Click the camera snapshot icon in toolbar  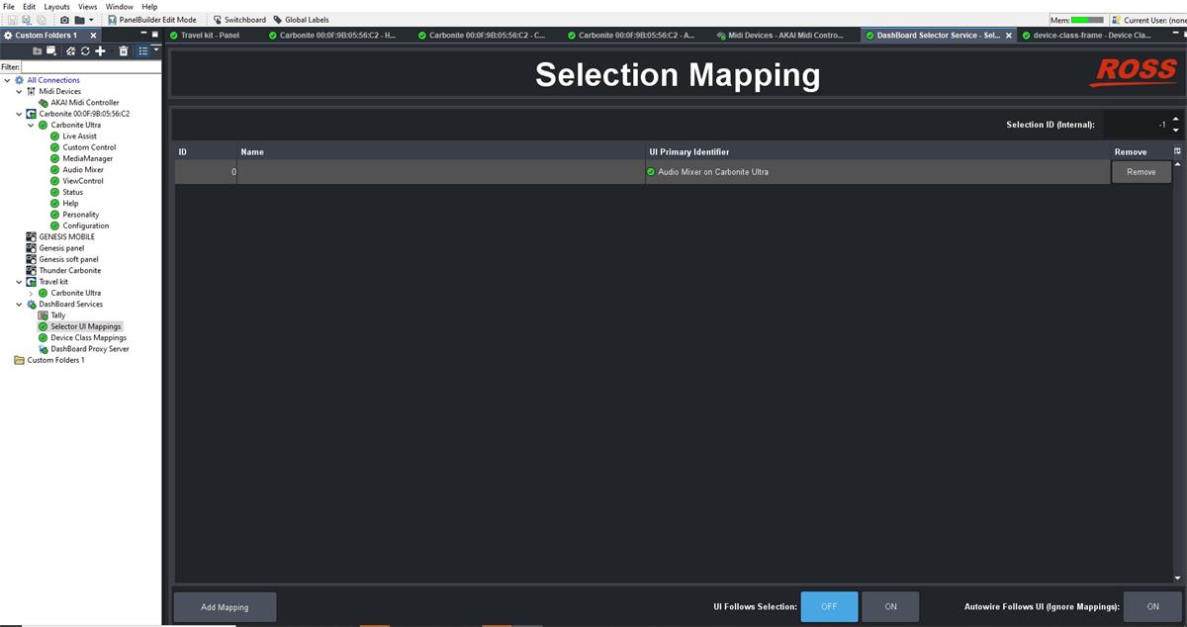(x=65, y=20)
